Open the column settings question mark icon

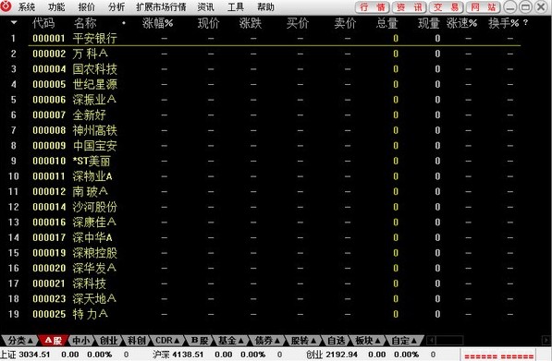click(x=525, y=23)
